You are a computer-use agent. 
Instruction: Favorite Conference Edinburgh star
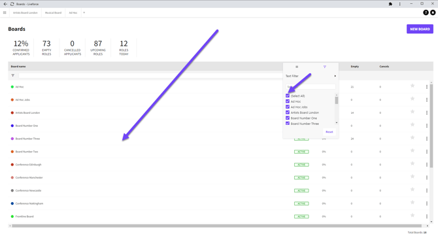pos(413,164)
